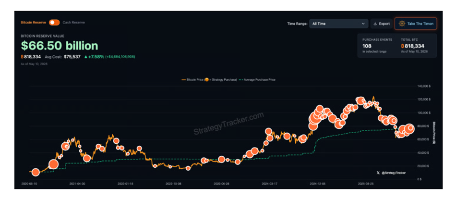This screenshot has height=200, width=468.
Task: Click the Take The Timon button
Action: coord(416,24)
